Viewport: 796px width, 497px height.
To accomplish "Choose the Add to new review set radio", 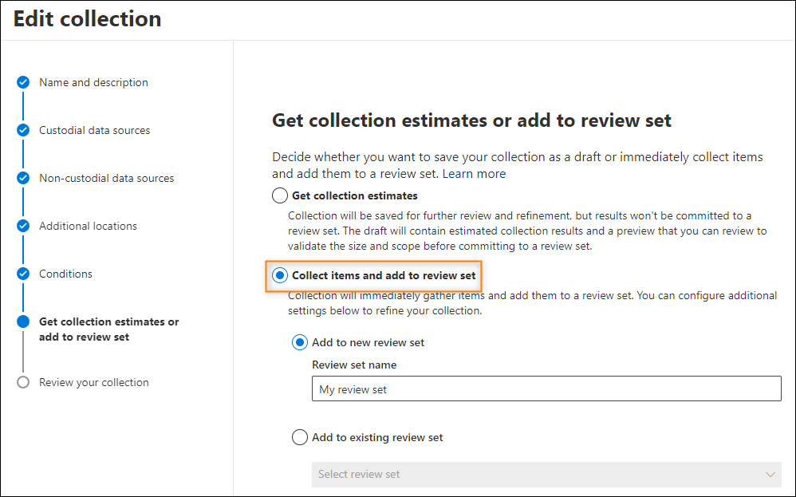I will point(300,343).
